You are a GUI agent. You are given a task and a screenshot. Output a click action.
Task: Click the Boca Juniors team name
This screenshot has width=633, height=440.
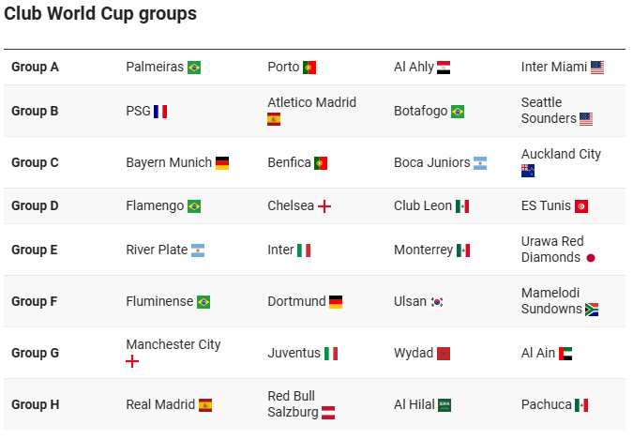tap(432, 162)
